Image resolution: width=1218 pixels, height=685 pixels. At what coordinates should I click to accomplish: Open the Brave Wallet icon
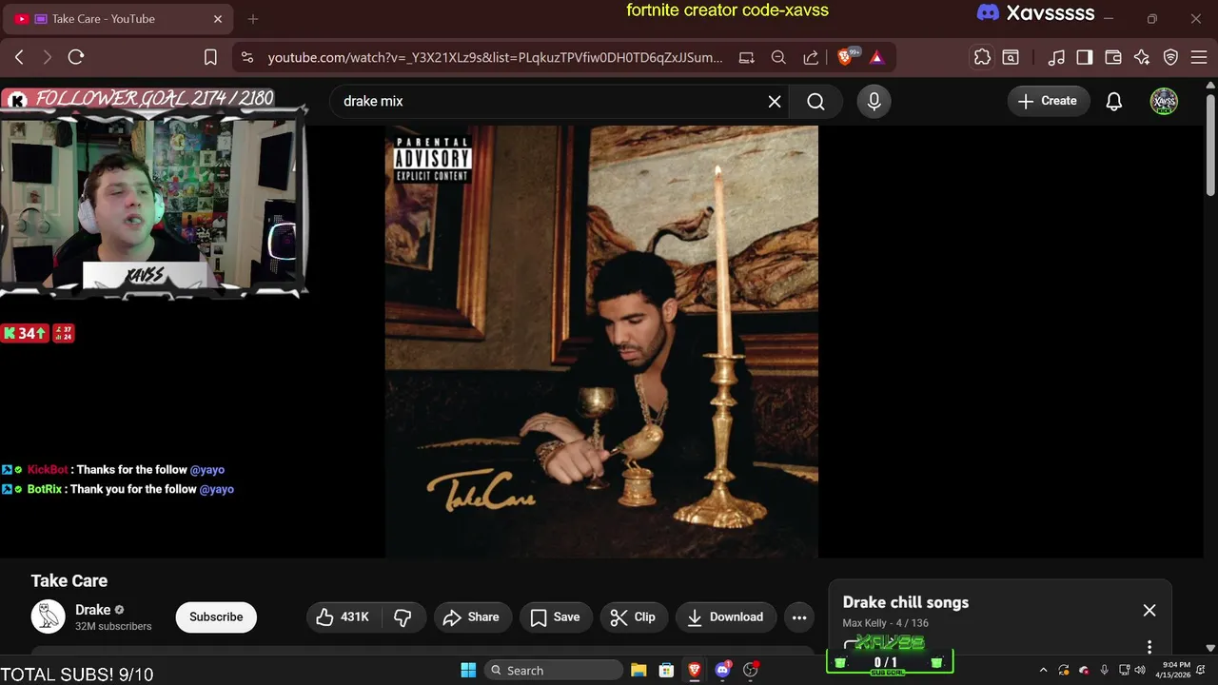click(x=1113, y=57)
